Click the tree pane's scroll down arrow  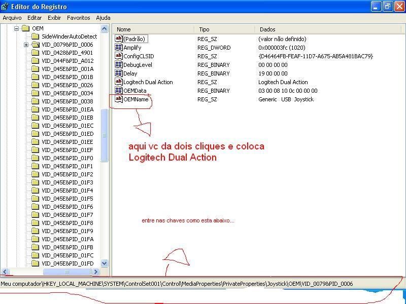click(x=105, y=263)
